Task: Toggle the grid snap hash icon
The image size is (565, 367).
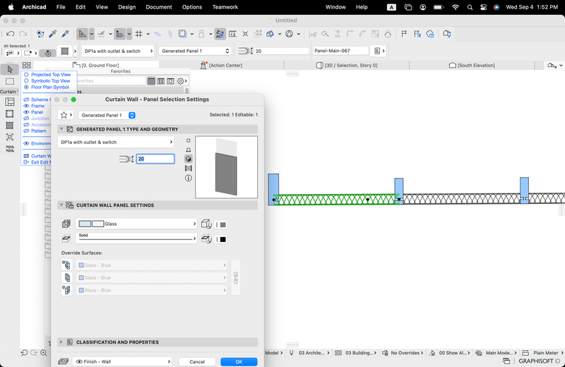Action: (x=138, y=34)
